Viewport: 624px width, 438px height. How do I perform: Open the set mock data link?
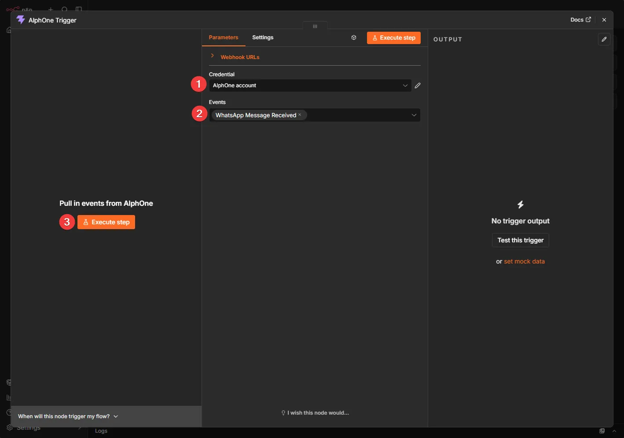(x=524, y=261)
